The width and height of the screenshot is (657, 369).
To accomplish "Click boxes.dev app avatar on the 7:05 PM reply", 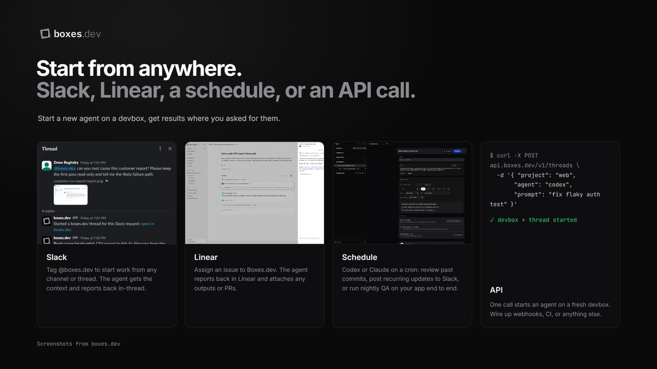I will (x=47, y=239).
